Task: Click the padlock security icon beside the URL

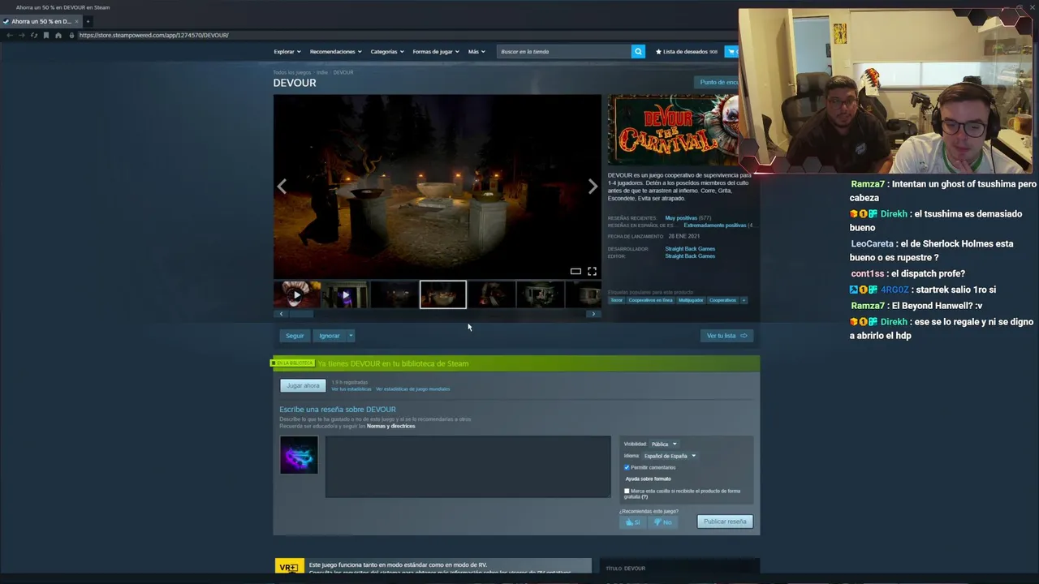Action: pos(71,35)
